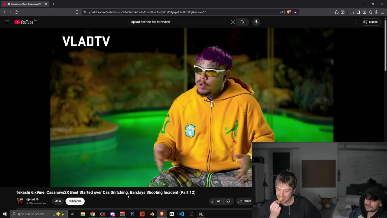
Task: Open Brave Rewards triangle icon
Action: point(295,12)
